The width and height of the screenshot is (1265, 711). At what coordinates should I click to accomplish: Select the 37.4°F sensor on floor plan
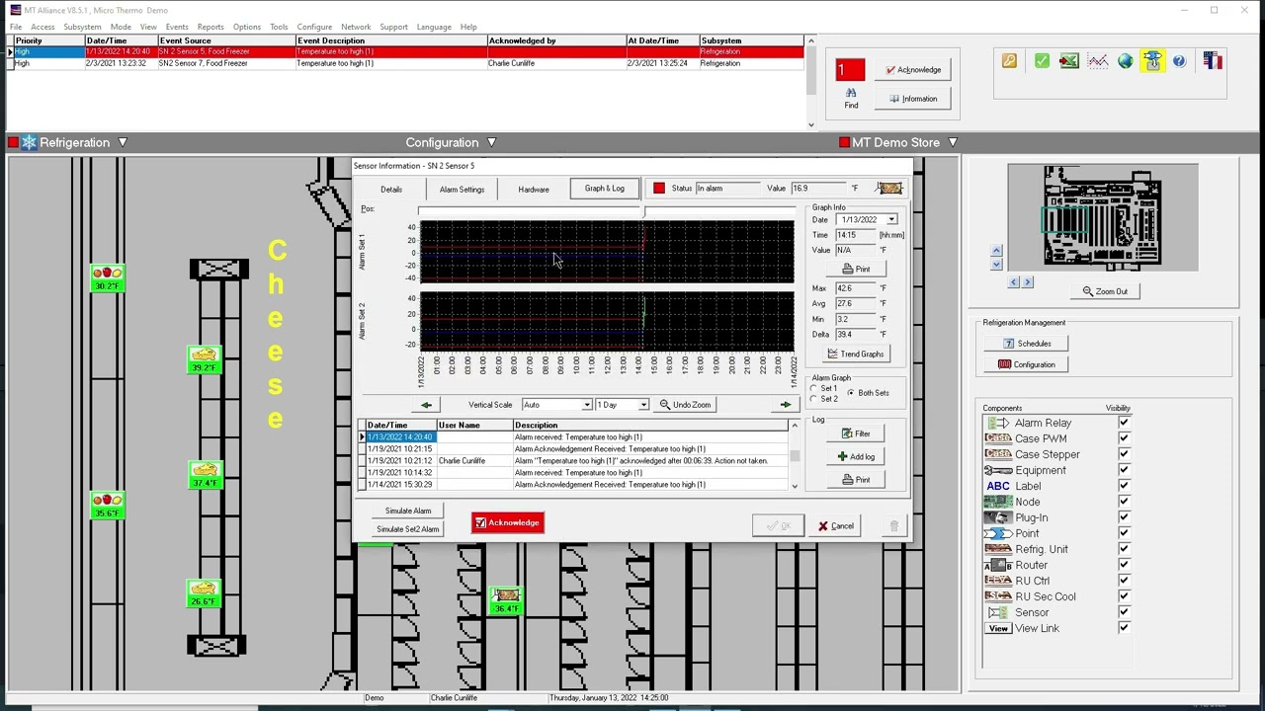click(x=204, y=476)
